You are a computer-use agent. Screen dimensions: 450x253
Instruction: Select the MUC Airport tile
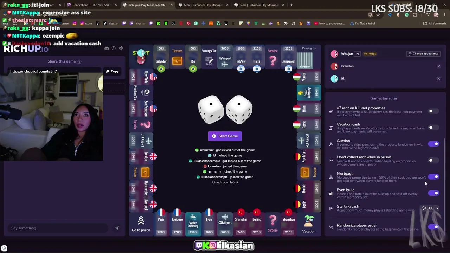click(x=309, y=141)
